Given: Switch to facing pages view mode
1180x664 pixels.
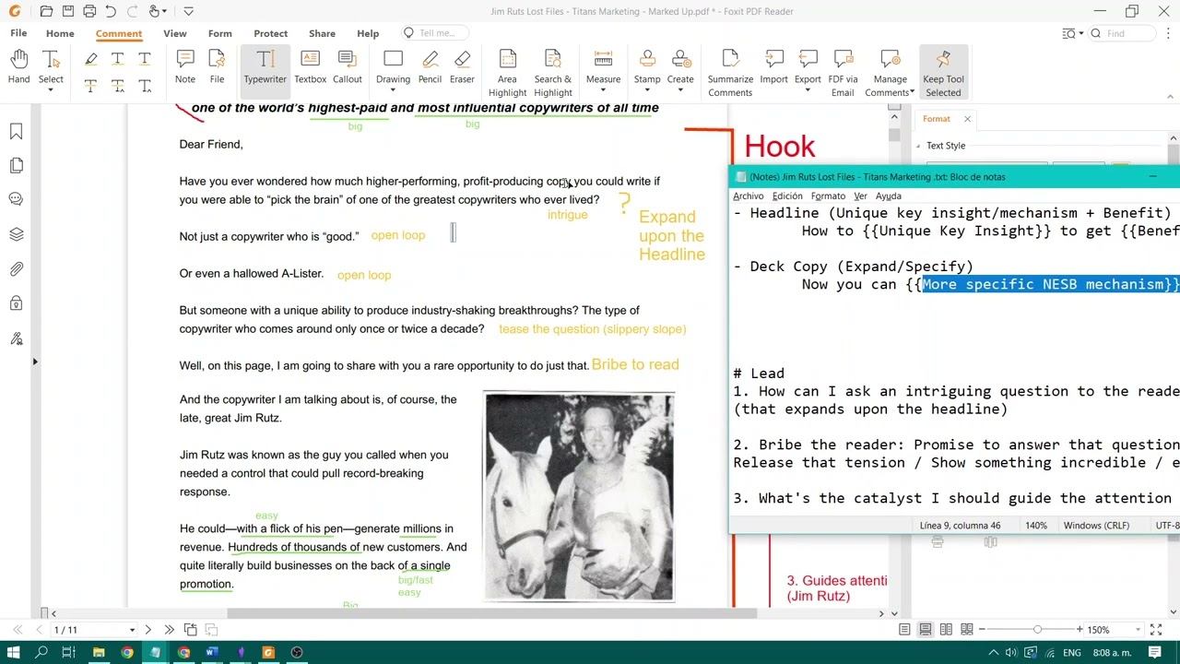Looking at the screenshot, I should 947,630.
